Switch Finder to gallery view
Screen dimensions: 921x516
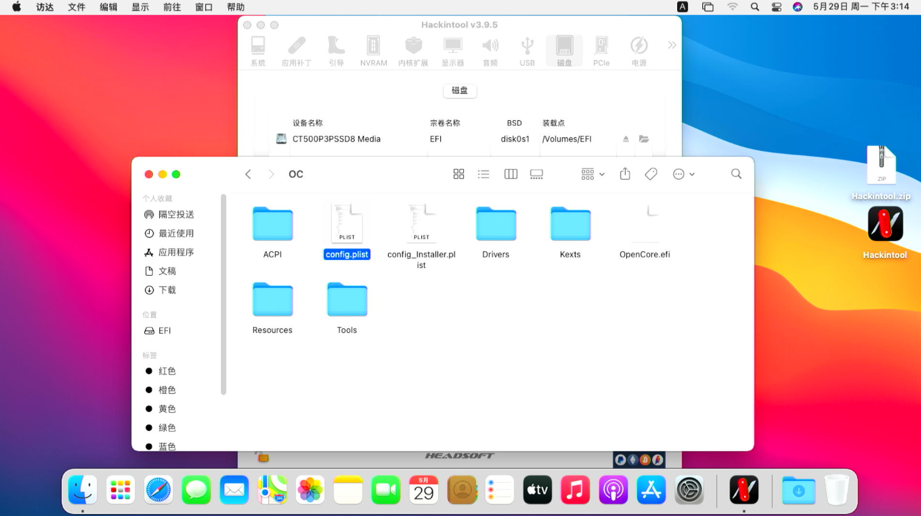537,174
